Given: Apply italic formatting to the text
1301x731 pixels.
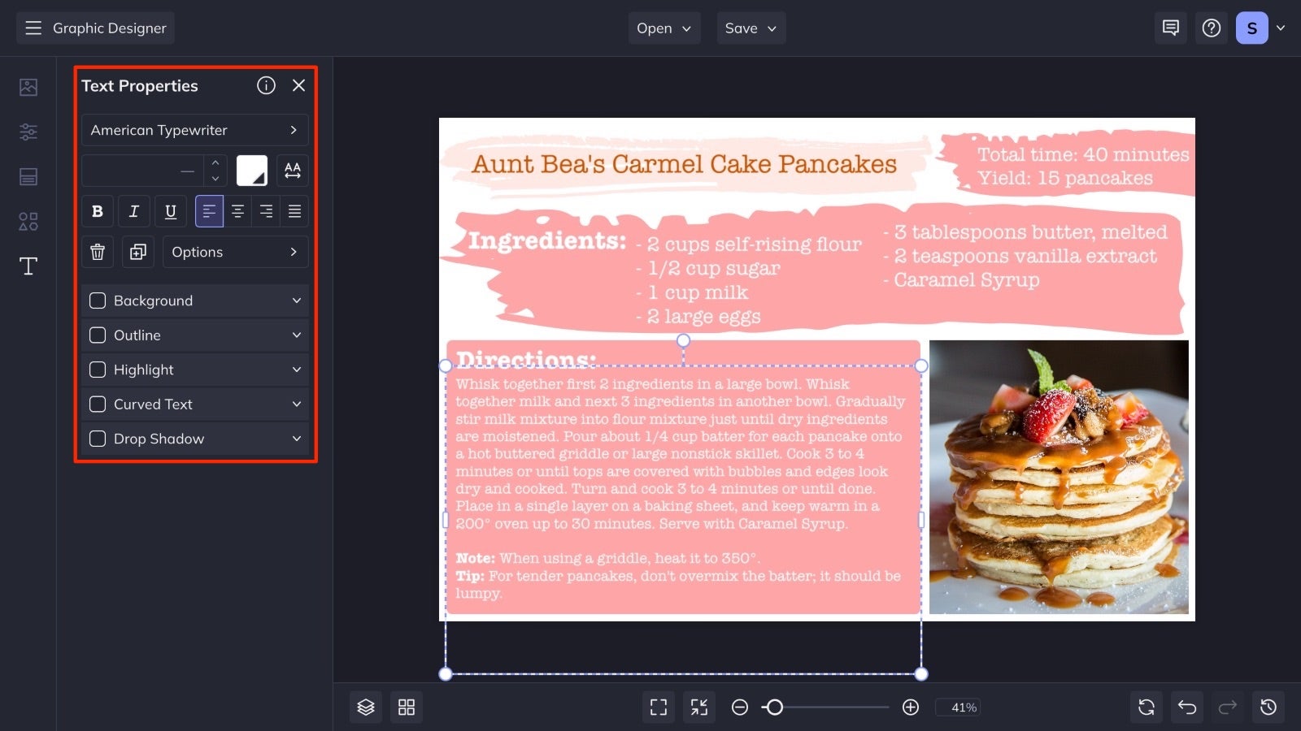Looking at the screenshot, I should tap(133, 210).
